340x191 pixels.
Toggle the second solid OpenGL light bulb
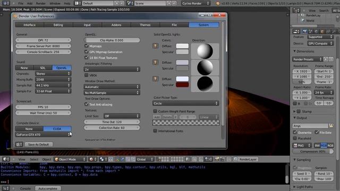(155, 63)
